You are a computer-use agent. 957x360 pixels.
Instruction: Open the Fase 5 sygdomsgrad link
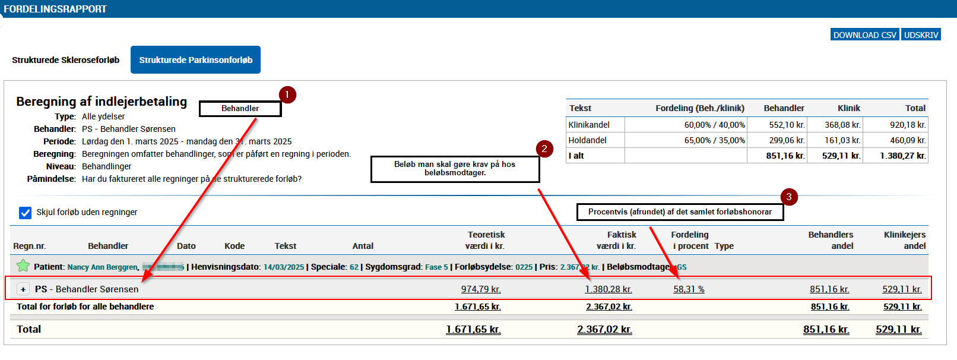pyautogui.click(x=436, y=267)
